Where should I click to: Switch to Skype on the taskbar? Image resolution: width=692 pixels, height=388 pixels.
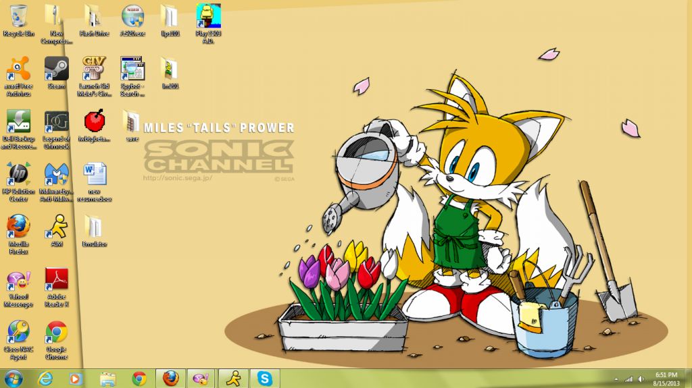pyautogui.click(x=265, y=379)
